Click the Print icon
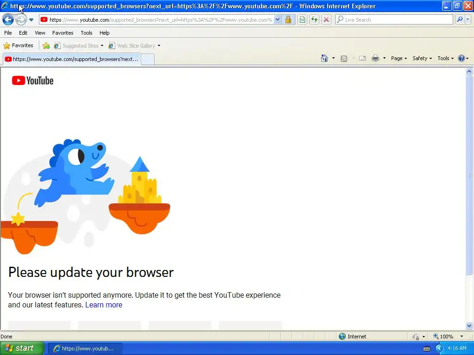 375,58
